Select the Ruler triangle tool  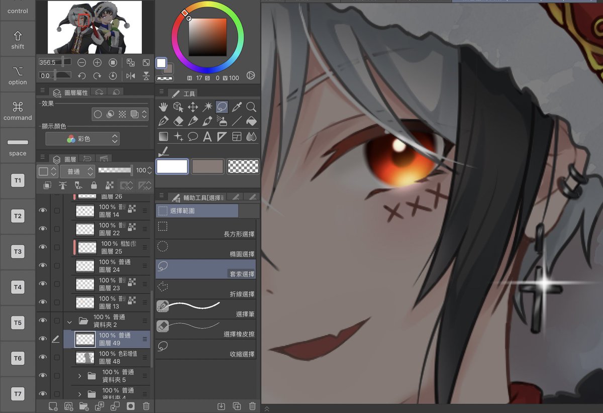(x=222, y=136)
